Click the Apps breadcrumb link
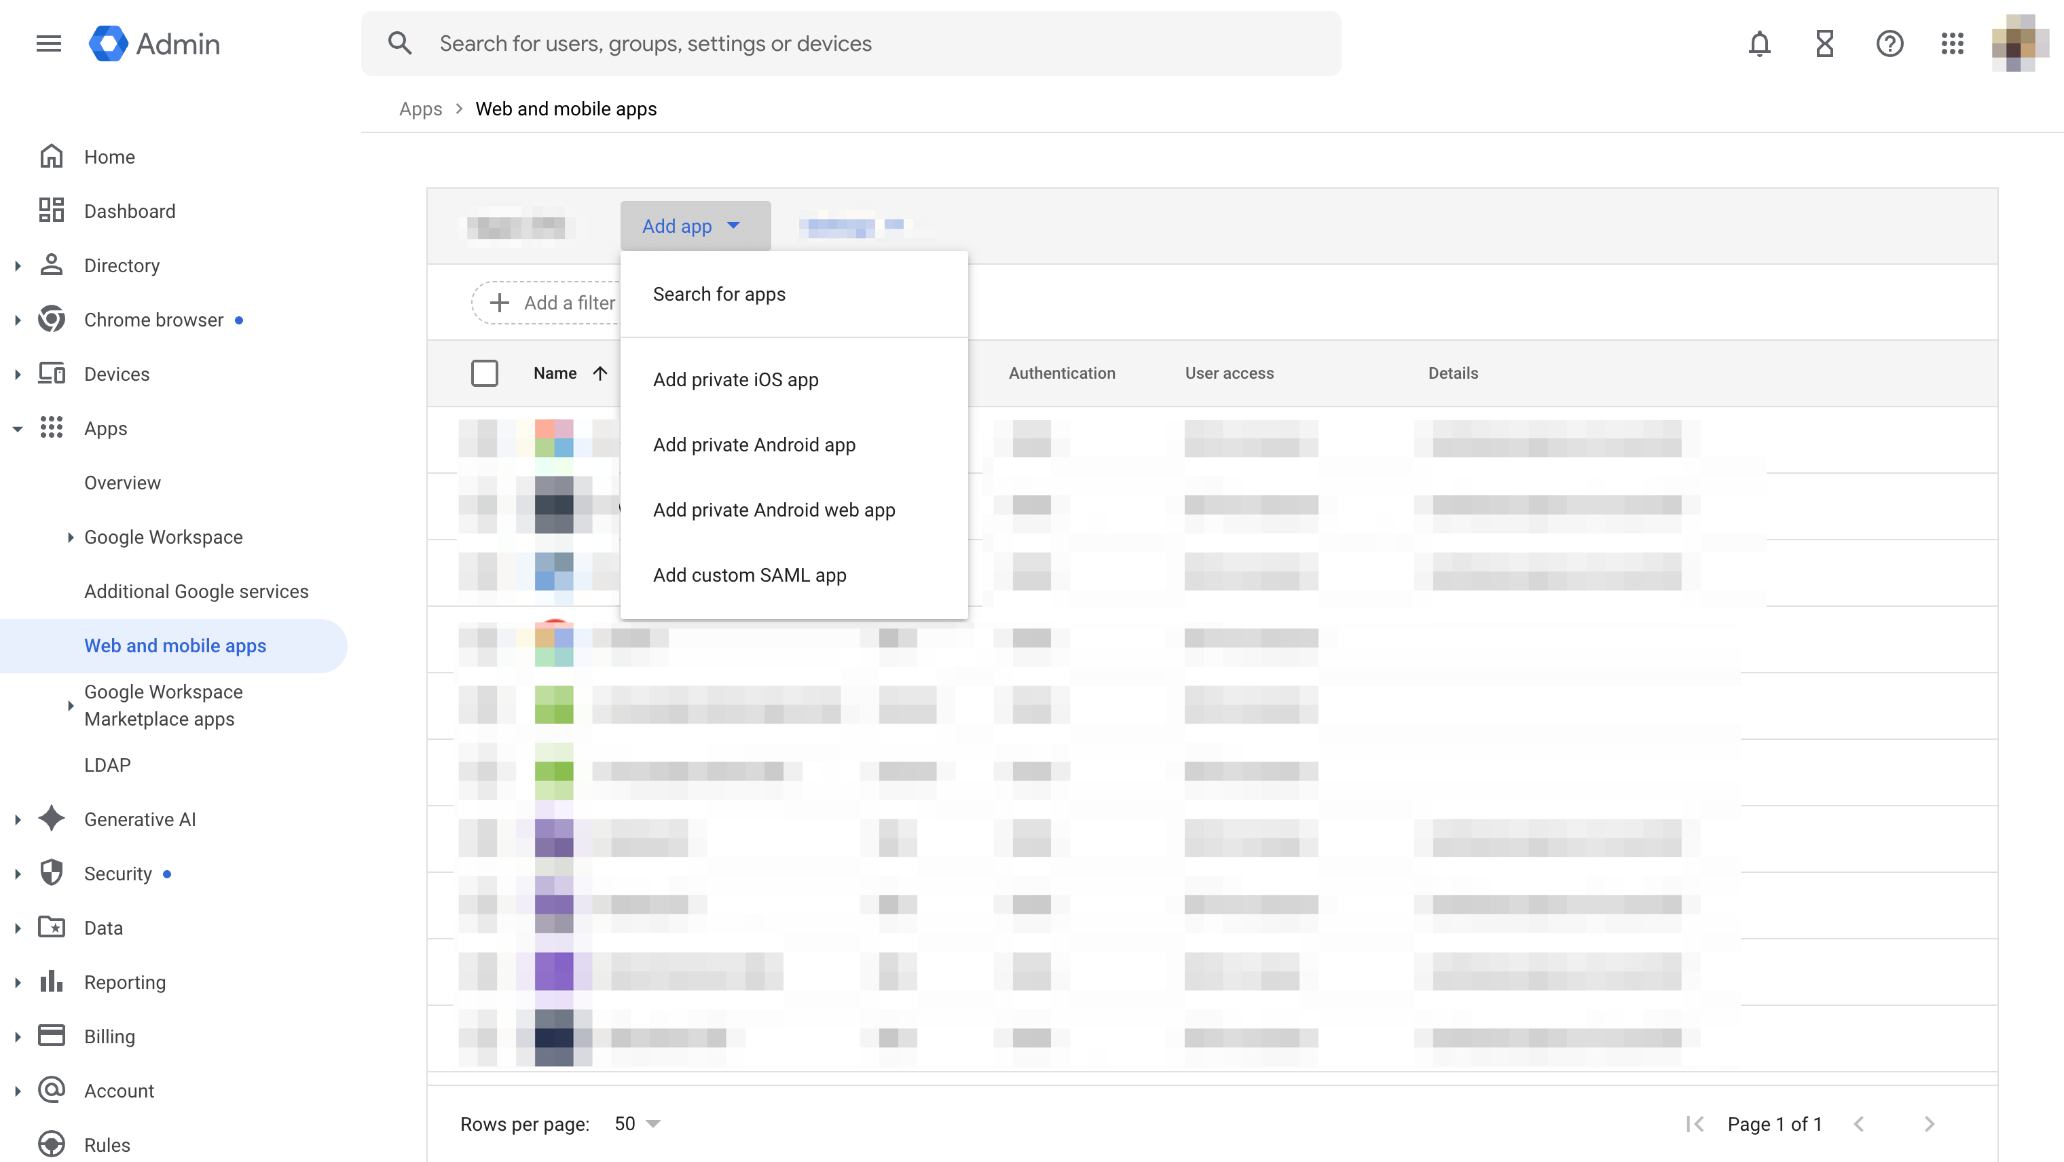Image resolution: width=2064 pixels, height=1162 pixels. pos(421,109)
